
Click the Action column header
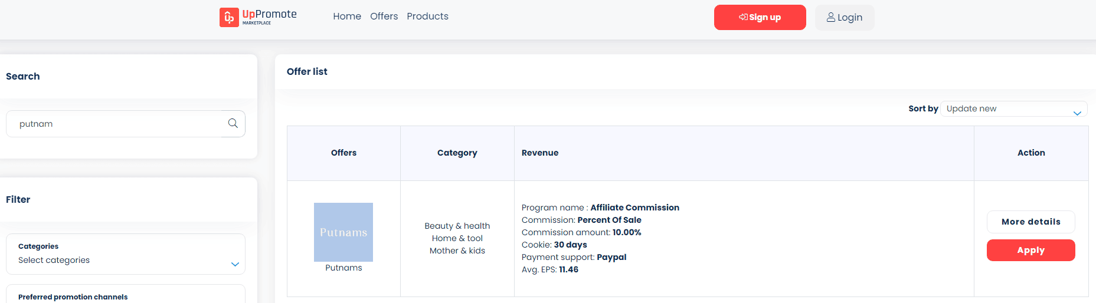click(1031, 153)
